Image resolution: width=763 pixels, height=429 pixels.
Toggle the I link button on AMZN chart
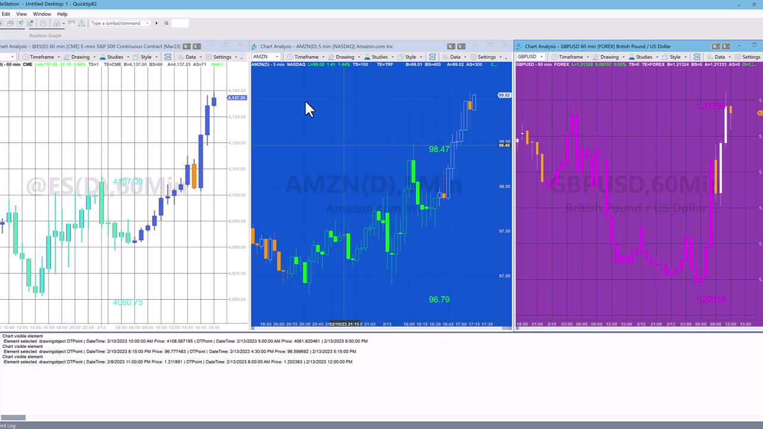pyautogui.click(x=461, y=46)
